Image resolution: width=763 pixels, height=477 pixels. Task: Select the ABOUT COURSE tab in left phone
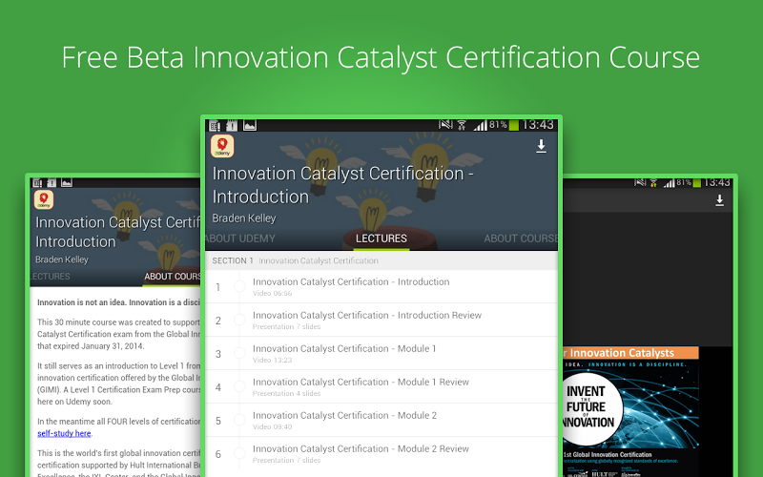[x=173, y=277]
